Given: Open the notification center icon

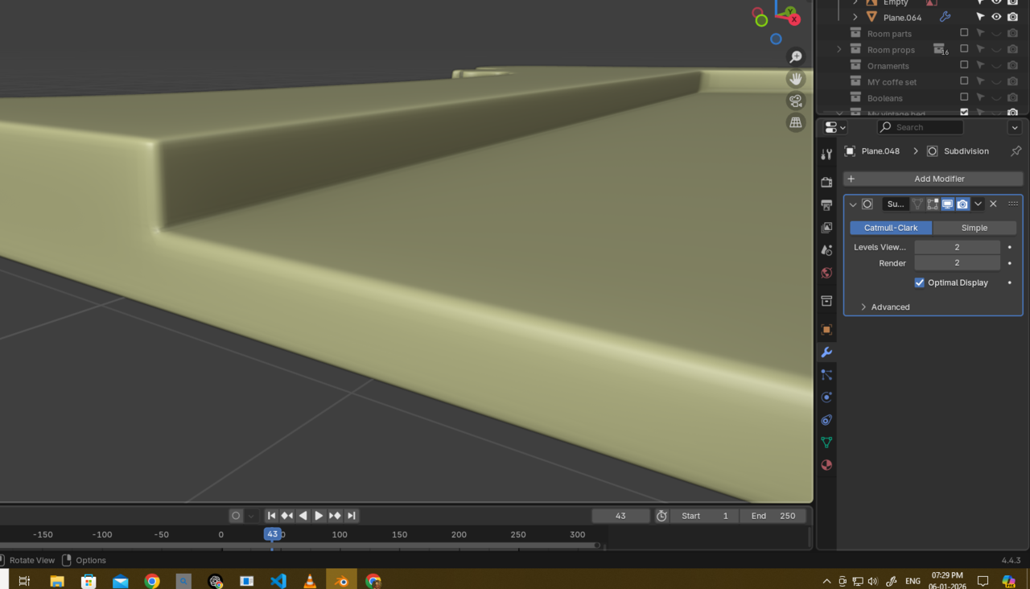Looking at the screenshot, I should (983, 581).
